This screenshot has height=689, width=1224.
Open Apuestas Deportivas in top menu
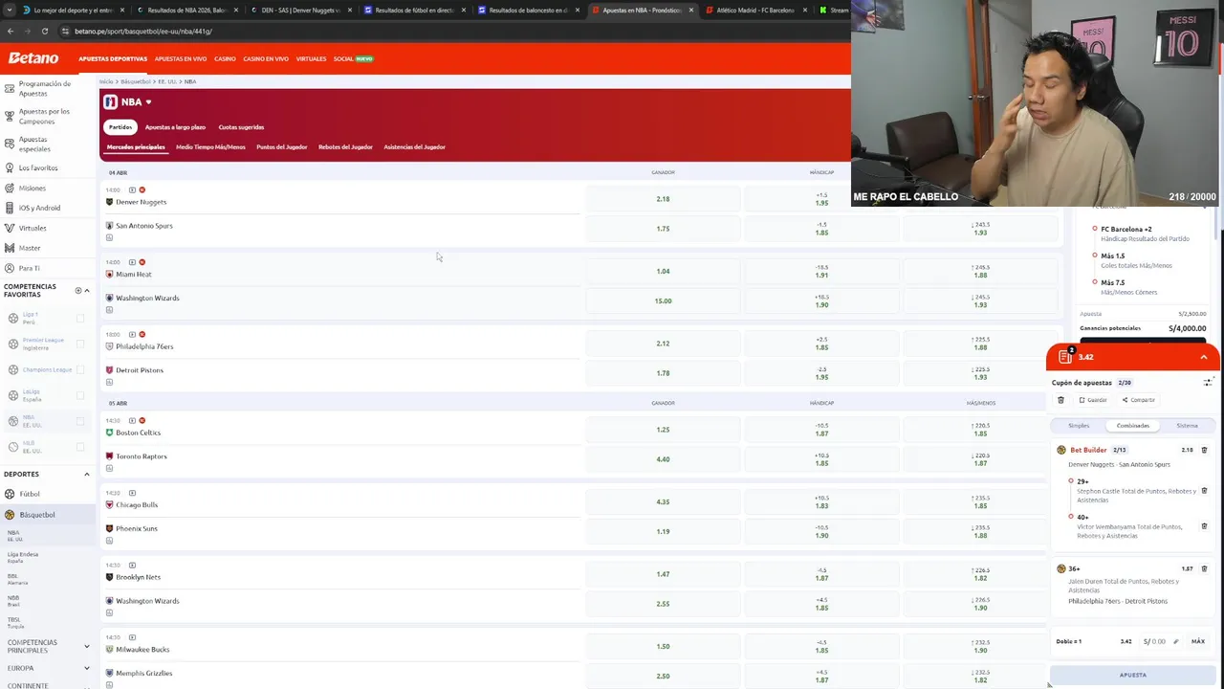point(113,58)
